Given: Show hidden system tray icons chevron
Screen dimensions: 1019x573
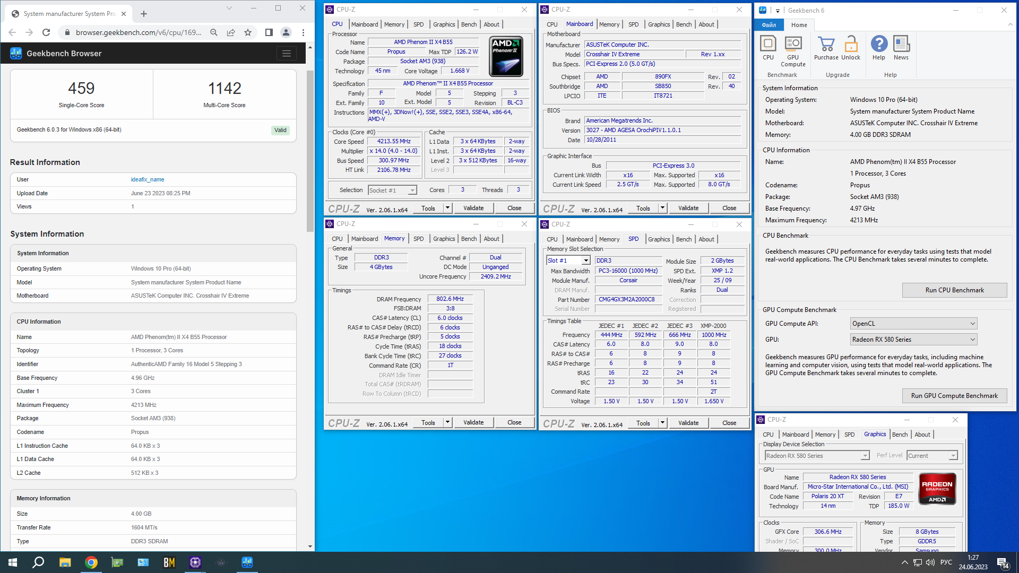Looking at the screenshot, I should click(x=904, y=562).
